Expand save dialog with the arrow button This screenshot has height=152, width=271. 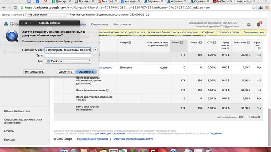95,50
